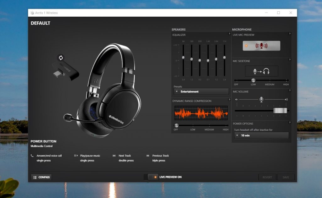Click the muted speaker icon in Mic Volume
Viewport: 322px width, 198px height.
tap(236, 100)
